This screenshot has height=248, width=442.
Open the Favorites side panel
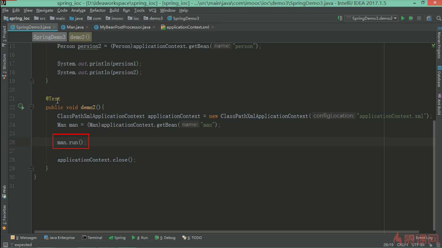[x=4, y=218]
